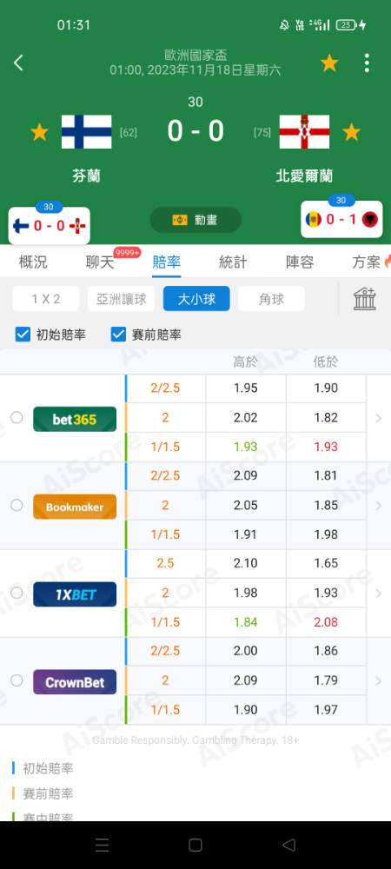Select the 亞洲讓球 odds type button
Viewport: 391px width, 869px height.
[122, 299]
